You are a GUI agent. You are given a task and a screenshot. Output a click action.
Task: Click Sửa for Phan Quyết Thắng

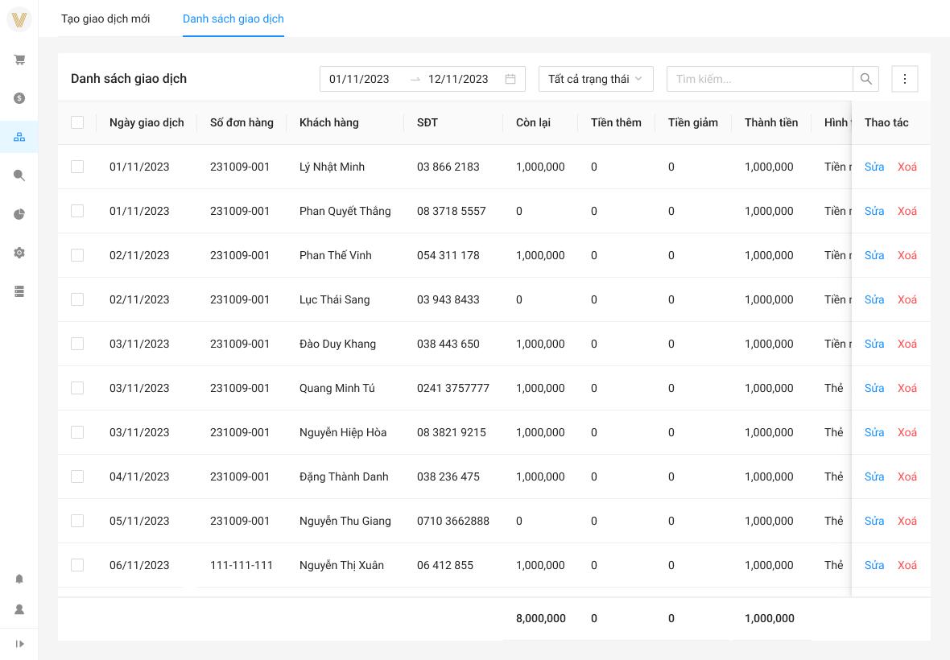pyautogui.click(x=874, y=211)
